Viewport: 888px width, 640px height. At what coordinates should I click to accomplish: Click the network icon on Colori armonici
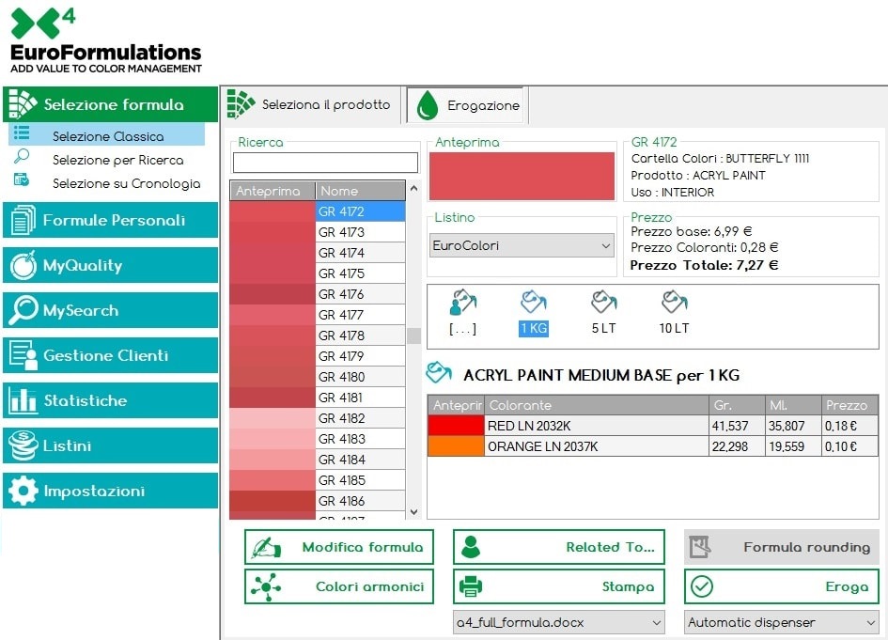[266, 586]
